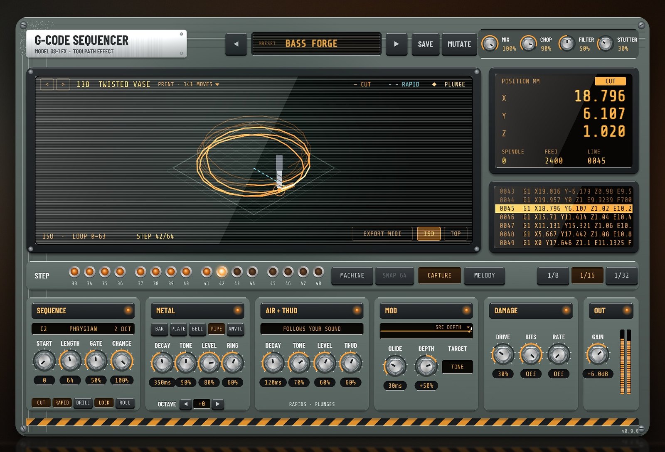Viewport: 665px width, 452px height.
Task: Click the Metal RING knob
Action: pyautogui.click(x=233, y=363)
